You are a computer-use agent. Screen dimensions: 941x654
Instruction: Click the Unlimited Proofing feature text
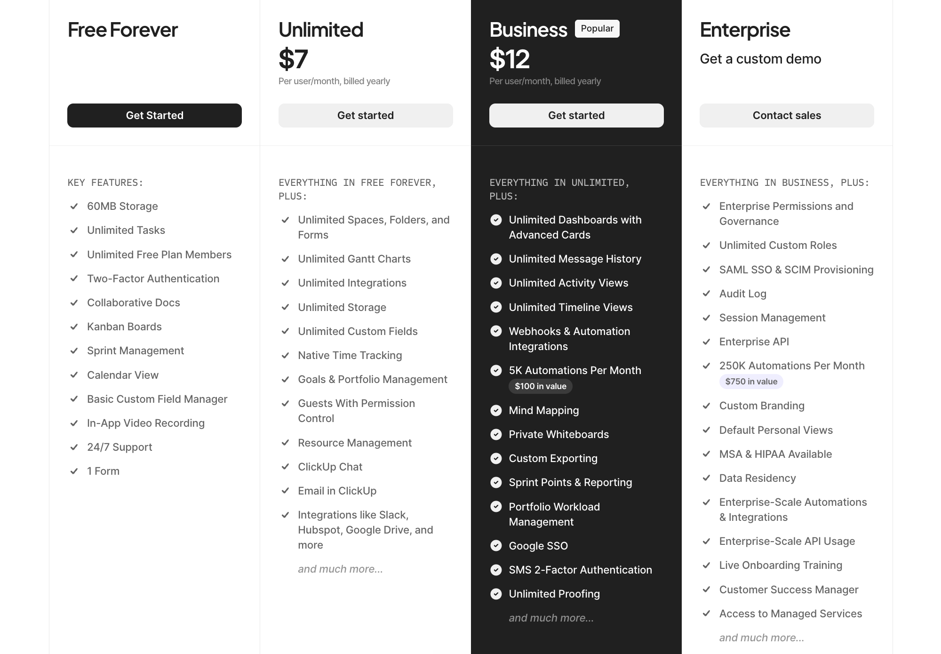pos(554,594)
